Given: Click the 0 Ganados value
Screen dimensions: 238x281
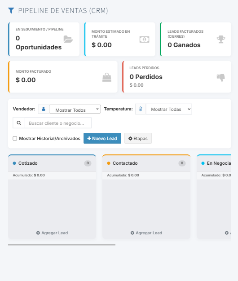Looking at the screenshot, I should point(184,45).
